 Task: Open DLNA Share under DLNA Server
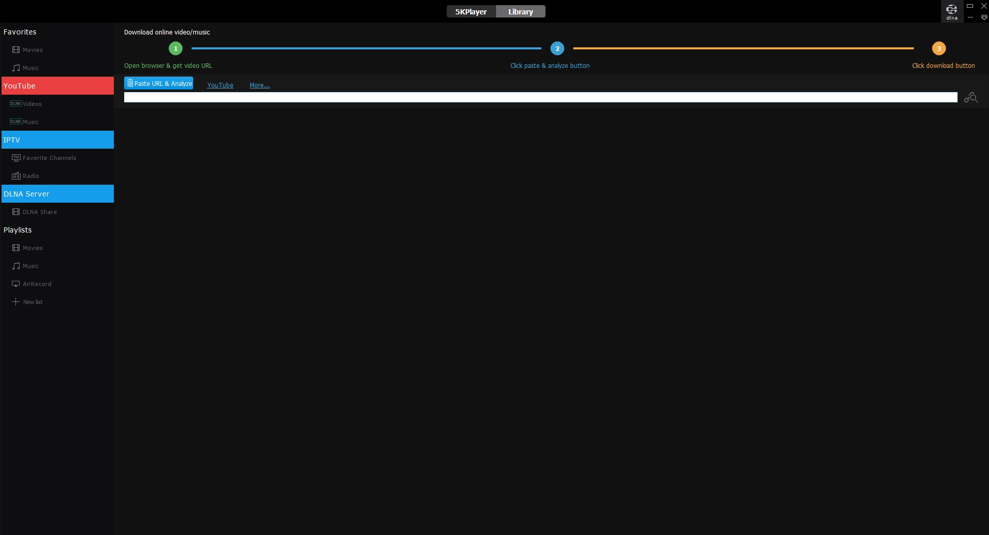pyautogui.click(x=39, y=211)
